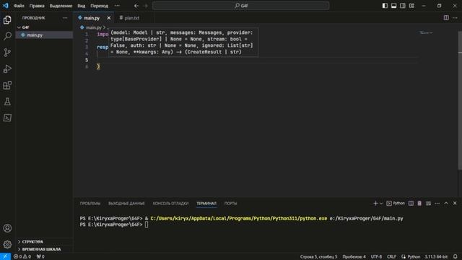The image size is (462, 260).
Task: Open the new terminal launch profile dropdown
Action: (x=381, y=204)
